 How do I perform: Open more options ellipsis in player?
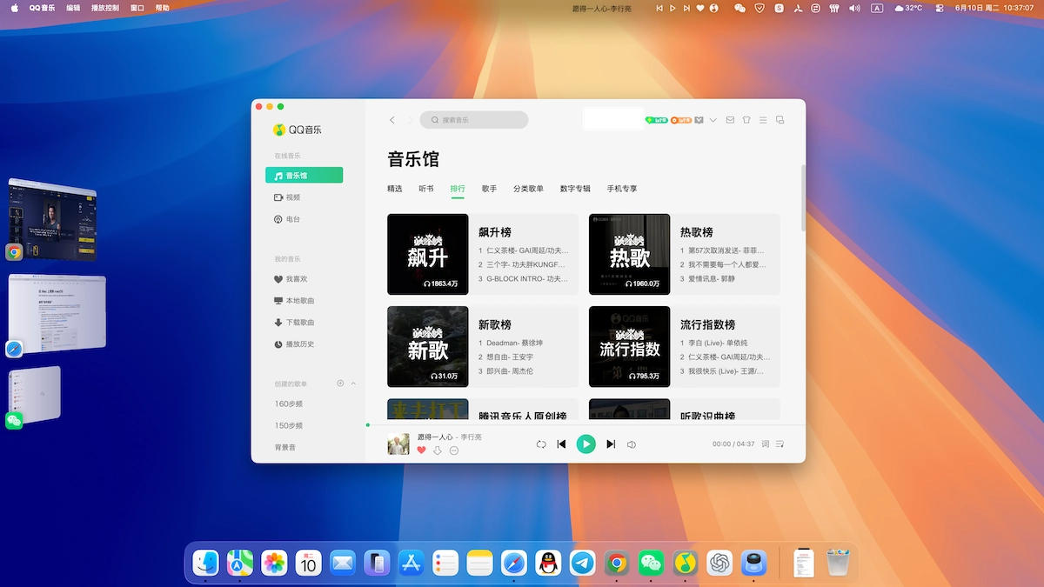pos(454,450)
